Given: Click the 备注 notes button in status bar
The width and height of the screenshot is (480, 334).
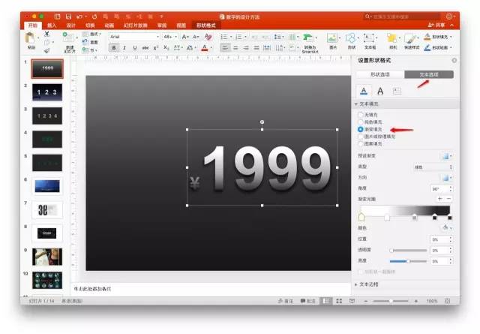Looking at the screenshot, I should pos(284,300).
